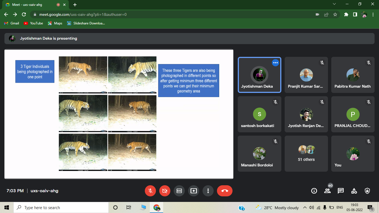Expand the system tray hidden icons chevron
Image resolution: width=379 pixels, height=213 pixels.
(305, 207)
